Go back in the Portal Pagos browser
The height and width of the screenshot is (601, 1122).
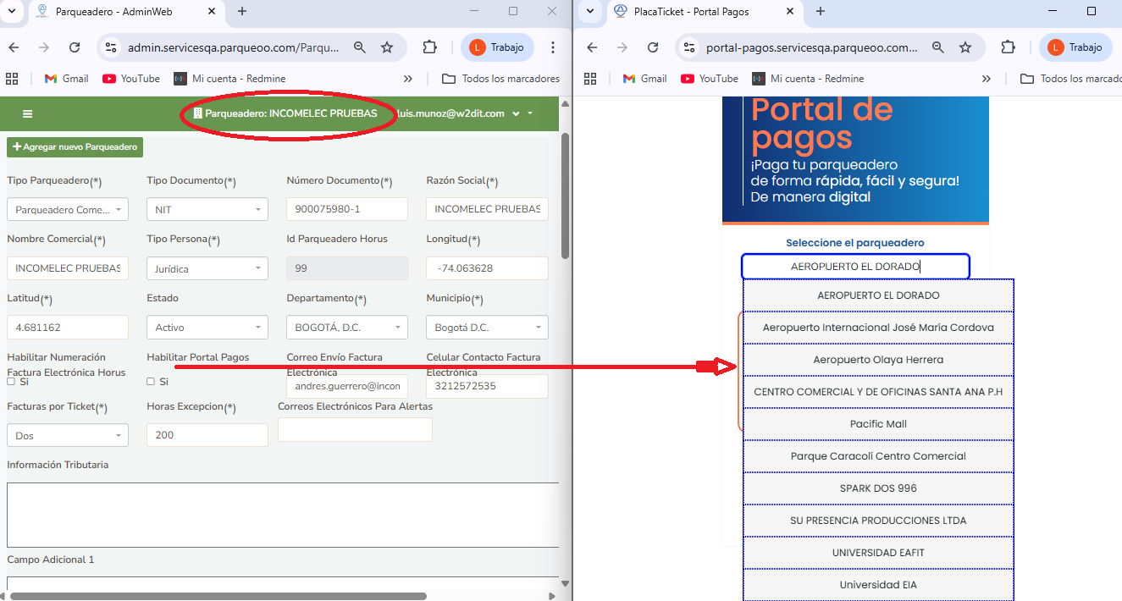592,47
